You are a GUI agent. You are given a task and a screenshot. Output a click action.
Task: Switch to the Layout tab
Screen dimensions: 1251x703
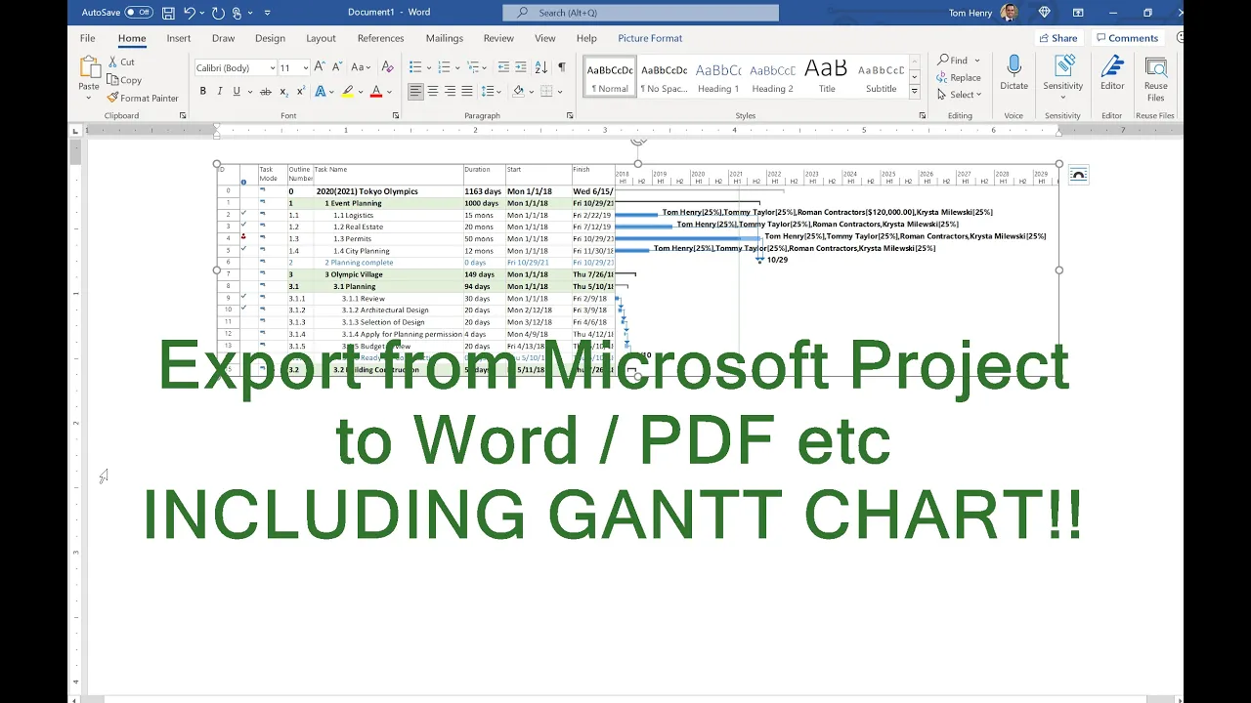[321, 38]
